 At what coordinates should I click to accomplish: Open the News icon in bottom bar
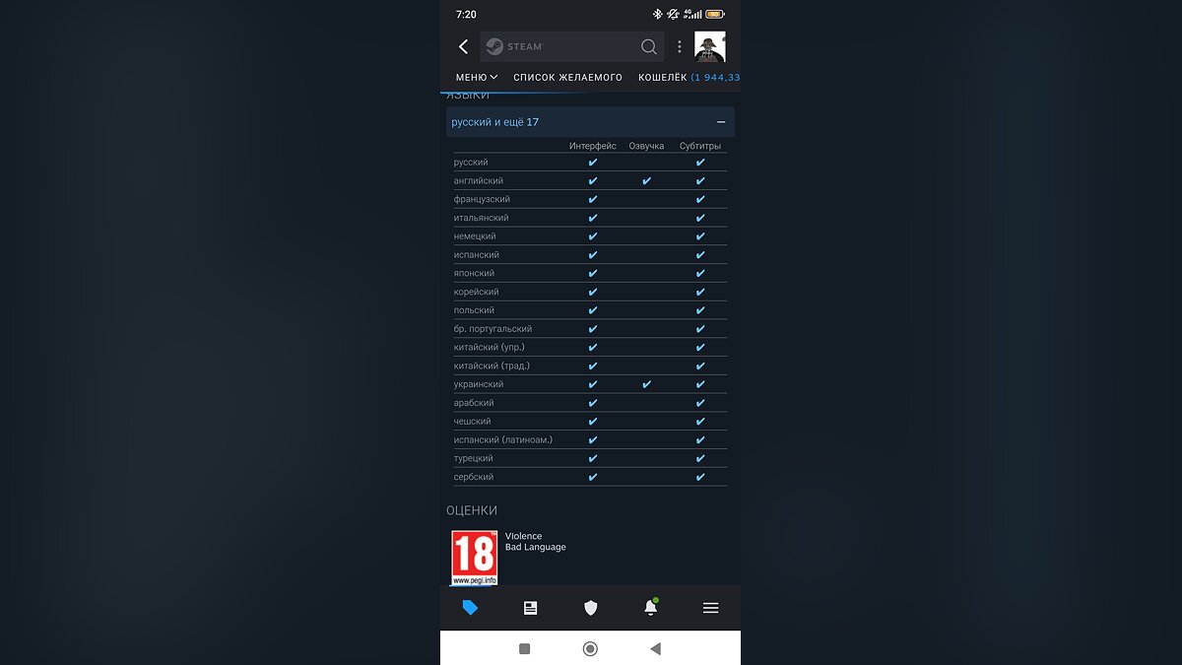pos(530,608)
